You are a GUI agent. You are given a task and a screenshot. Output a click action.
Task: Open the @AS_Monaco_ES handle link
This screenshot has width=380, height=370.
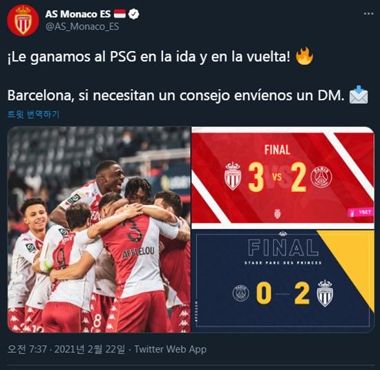click(x=82, y=27)
